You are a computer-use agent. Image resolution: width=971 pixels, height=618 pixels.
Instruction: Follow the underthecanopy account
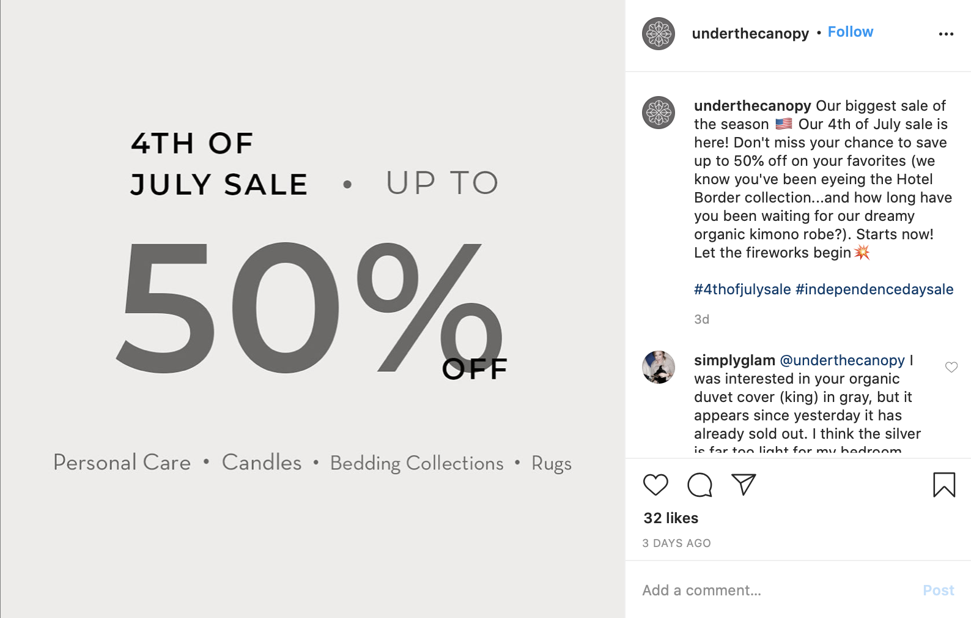click(851, 32)
